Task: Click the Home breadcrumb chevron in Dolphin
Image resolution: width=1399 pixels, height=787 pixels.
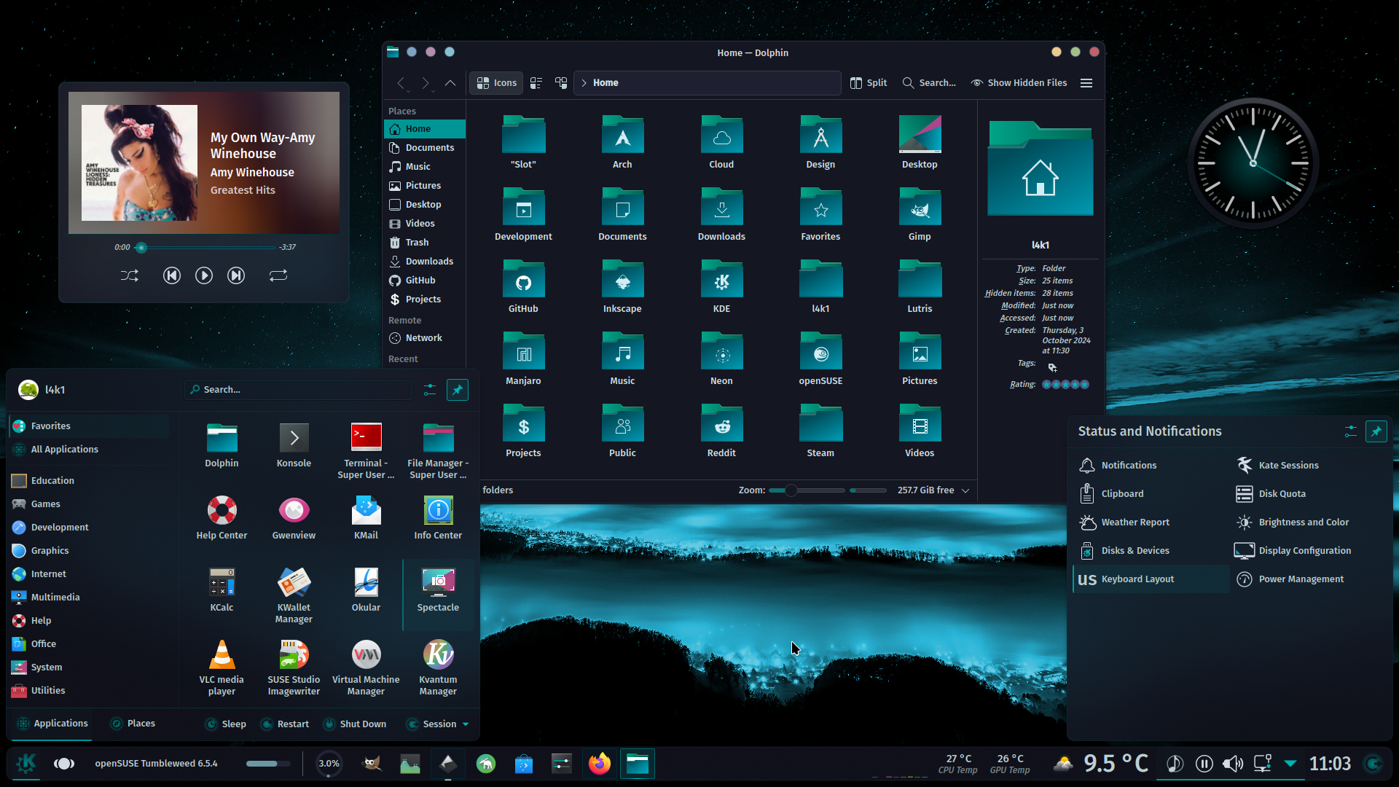Action: point(584,83)
